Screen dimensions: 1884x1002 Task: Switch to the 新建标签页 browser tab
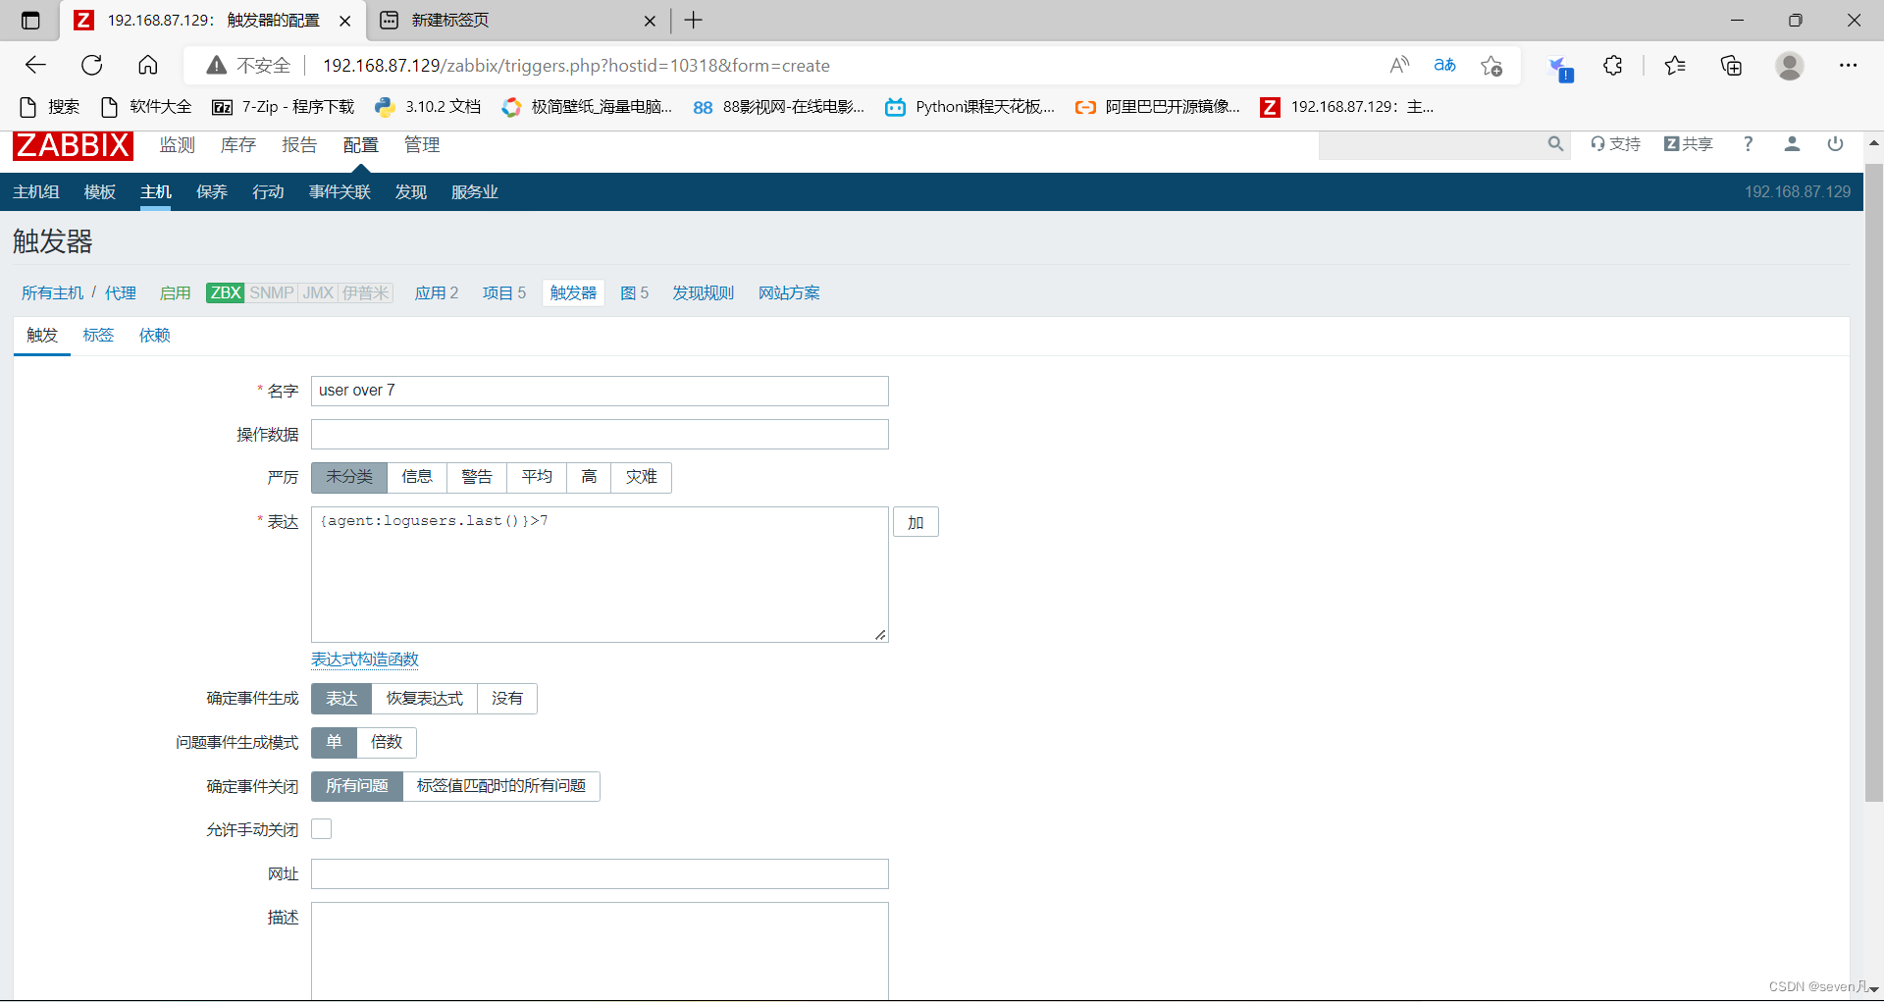pyautogui.click(x=517, y=21)
